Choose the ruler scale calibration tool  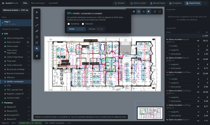[37, 18]
